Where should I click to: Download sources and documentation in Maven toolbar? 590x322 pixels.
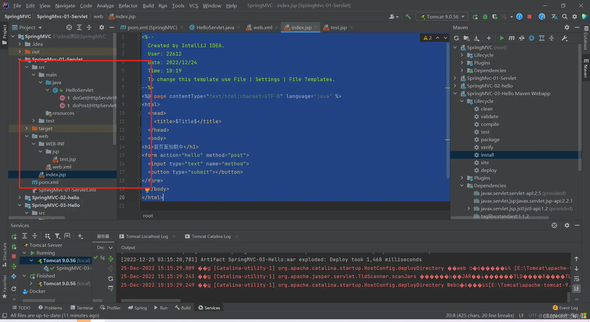tap(477, 38)
